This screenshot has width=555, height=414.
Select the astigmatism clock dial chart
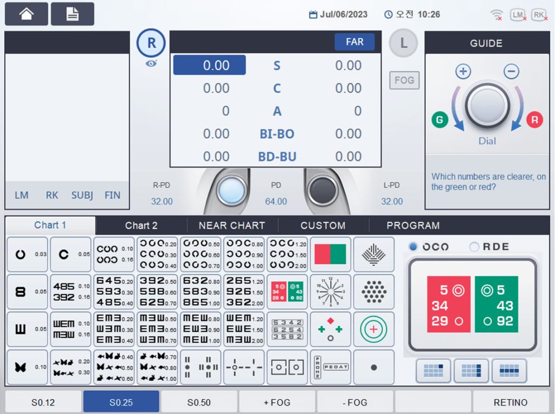point(330,292)
